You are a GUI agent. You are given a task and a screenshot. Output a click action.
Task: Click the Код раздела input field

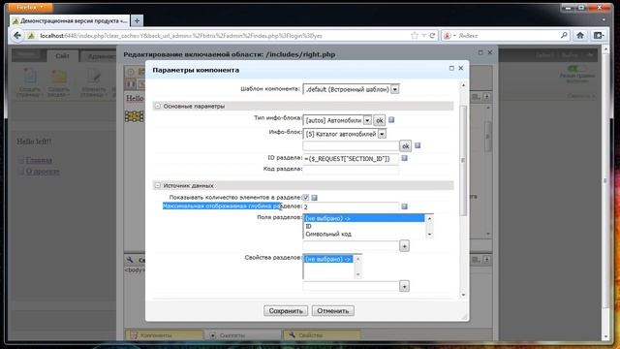(x=351, y=170)
